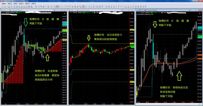Select the red V drawing tool icon
The image size is (203, 106).
click(x=68, y=6)
